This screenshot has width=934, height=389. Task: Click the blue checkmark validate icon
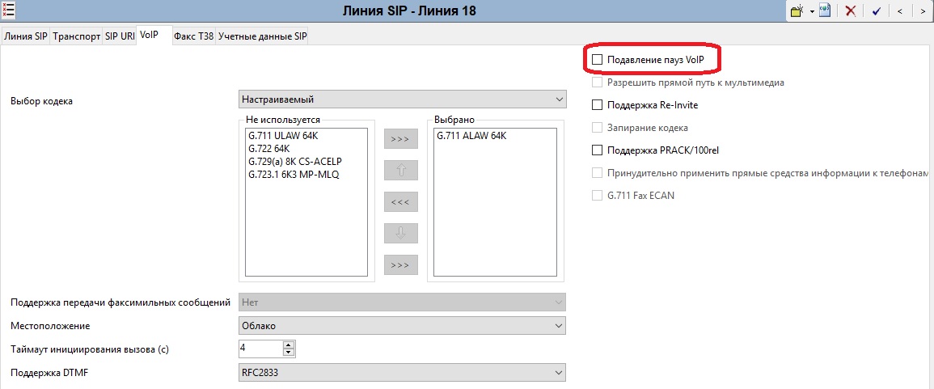[x=877, y=11]
